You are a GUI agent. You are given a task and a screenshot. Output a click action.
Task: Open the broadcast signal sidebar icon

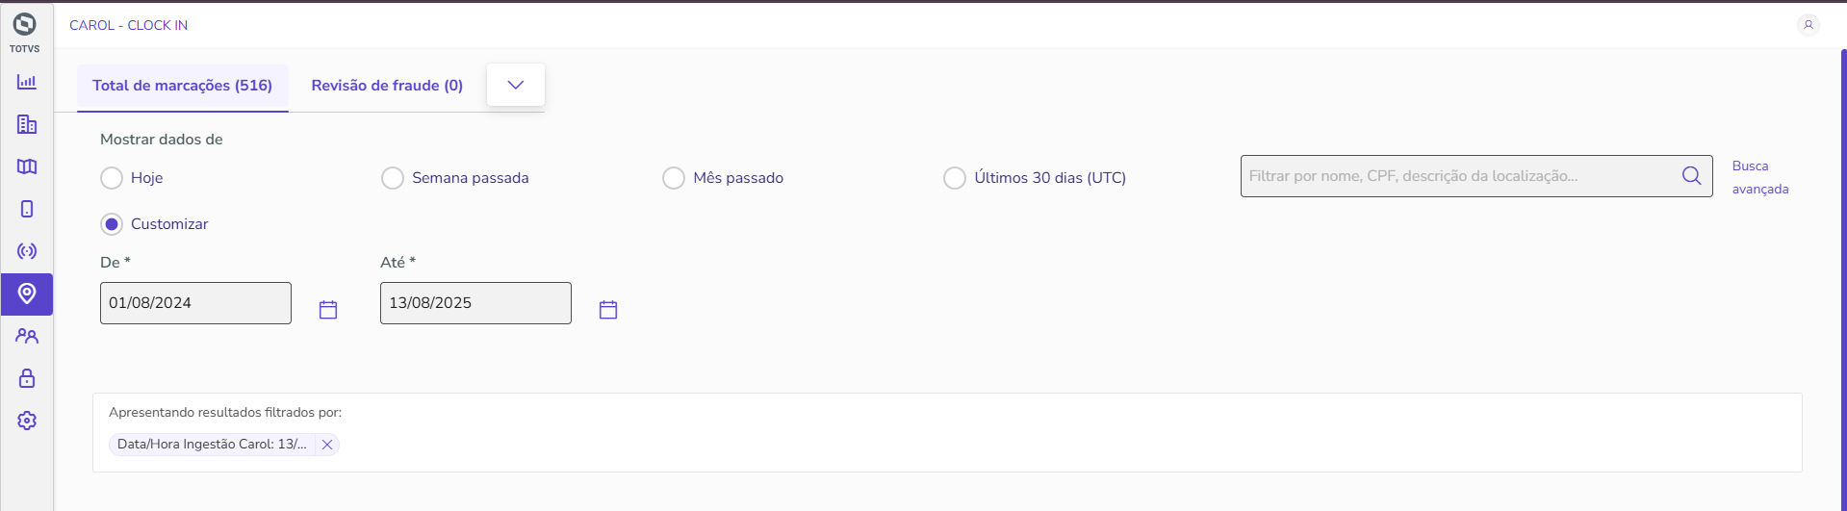click(x=27, y=251)
